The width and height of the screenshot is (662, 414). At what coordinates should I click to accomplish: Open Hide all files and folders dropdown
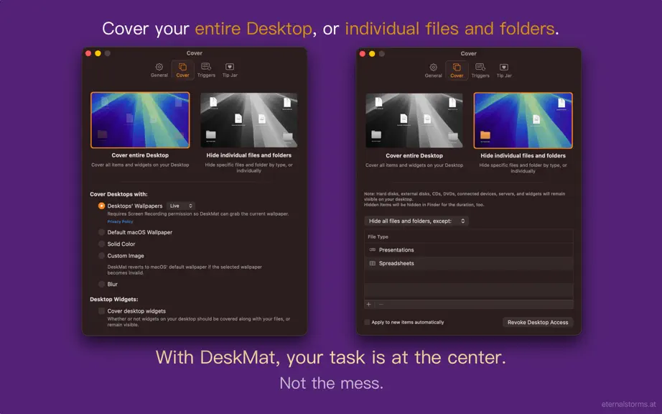(416, 221)
